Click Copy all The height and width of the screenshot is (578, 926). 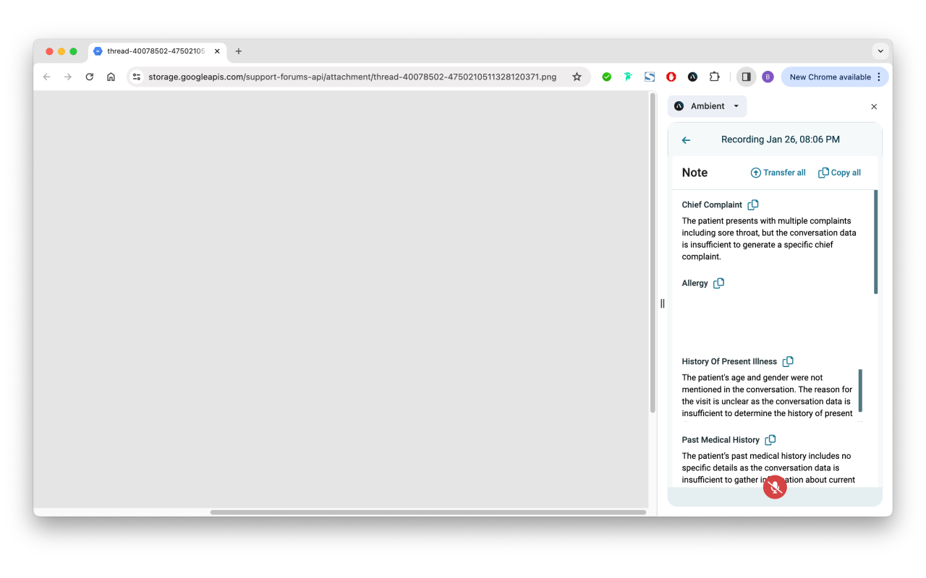pos(839,173)
